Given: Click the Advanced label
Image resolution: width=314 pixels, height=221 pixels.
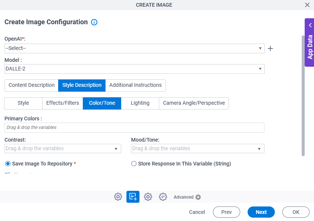Looking at the screenshot, I should pyautogui.click(x=183, y=197).
